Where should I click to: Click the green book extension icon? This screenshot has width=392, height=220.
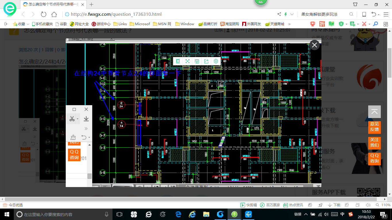click(x=331, y=24)
